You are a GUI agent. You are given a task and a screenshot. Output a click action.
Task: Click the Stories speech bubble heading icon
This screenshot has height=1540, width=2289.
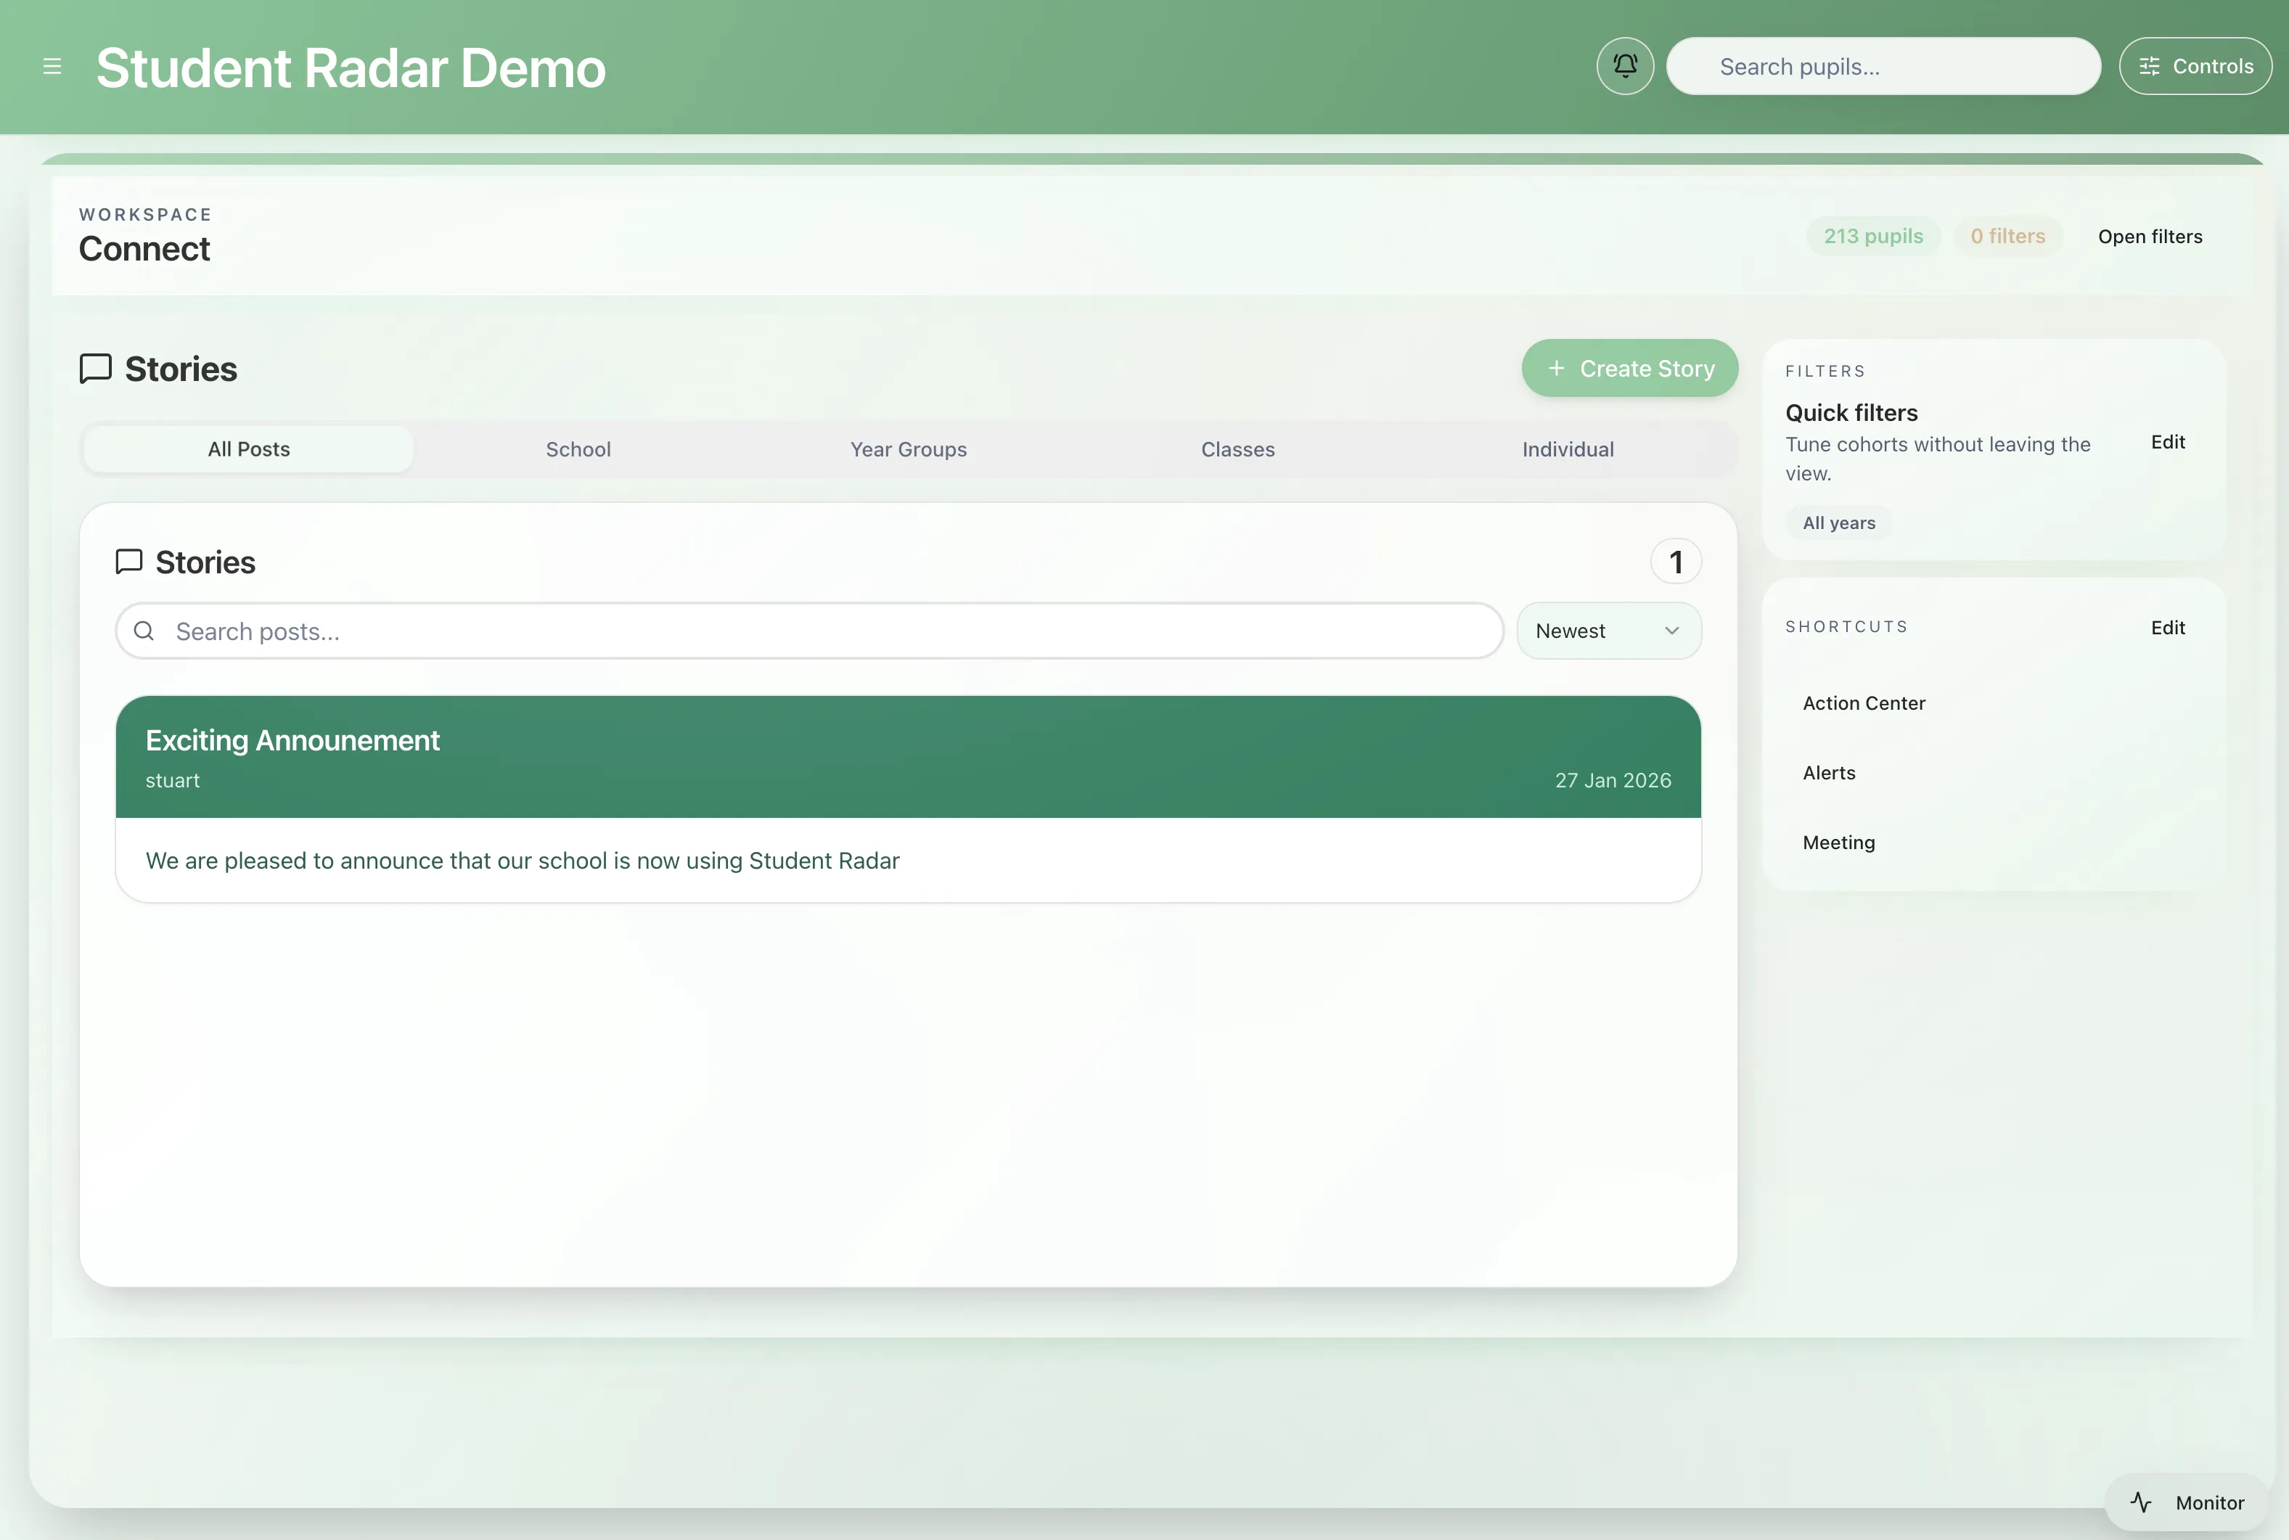[x=95, y=369]
